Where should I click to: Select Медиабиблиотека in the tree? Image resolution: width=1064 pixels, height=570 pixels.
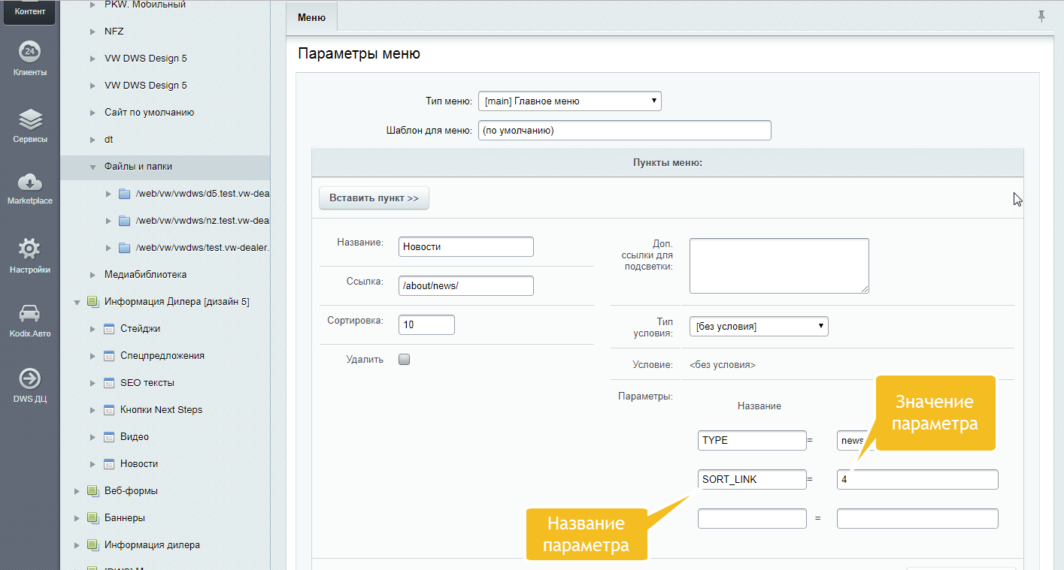[146, 275]
